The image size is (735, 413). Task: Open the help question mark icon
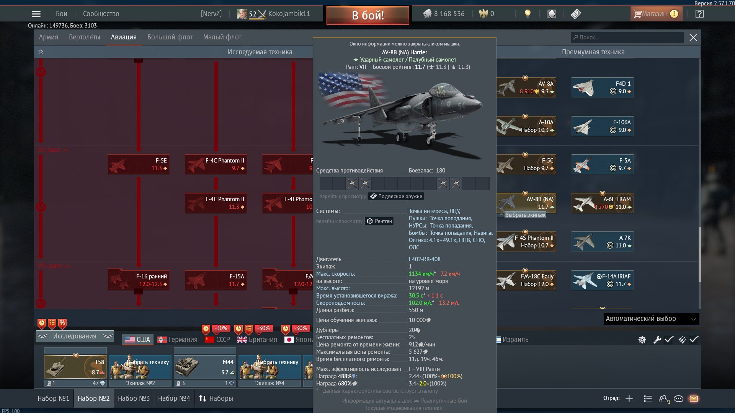[699, 14]
